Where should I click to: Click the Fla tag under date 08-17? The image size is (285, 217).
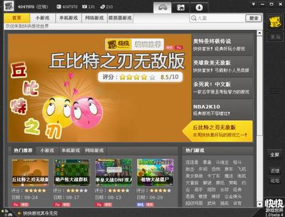(x=57, y=204)
